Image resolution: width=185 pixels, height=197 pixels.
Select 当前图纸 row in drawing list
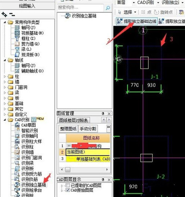pos(88,152)
